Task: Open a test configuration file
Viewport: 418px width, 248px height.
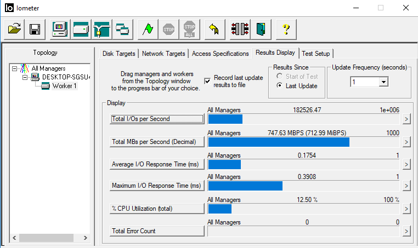Action: click(14, 29)
